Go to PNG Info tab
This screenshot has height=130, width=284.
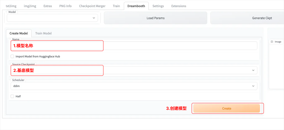(65, 6)
